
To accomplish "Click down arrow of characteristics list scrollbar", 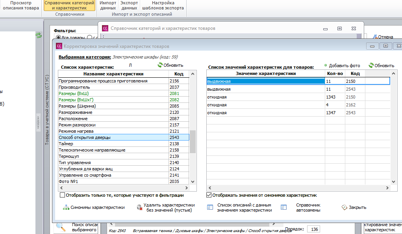I will click(x=193, y=181).
